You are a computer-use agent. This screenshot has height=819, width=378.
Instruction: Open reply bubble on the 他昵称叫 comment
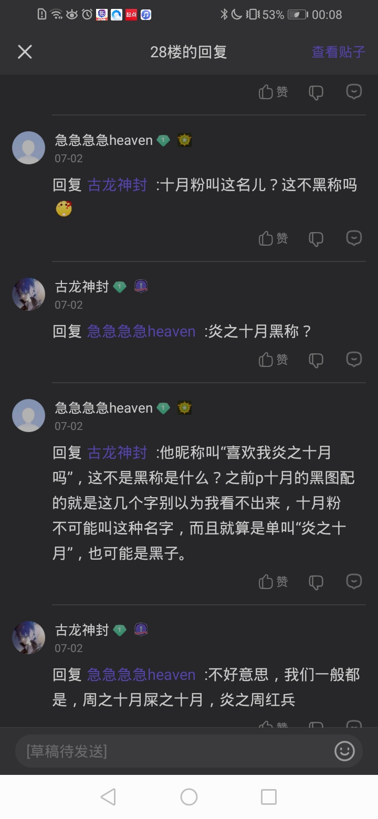(x=354, y=581)
